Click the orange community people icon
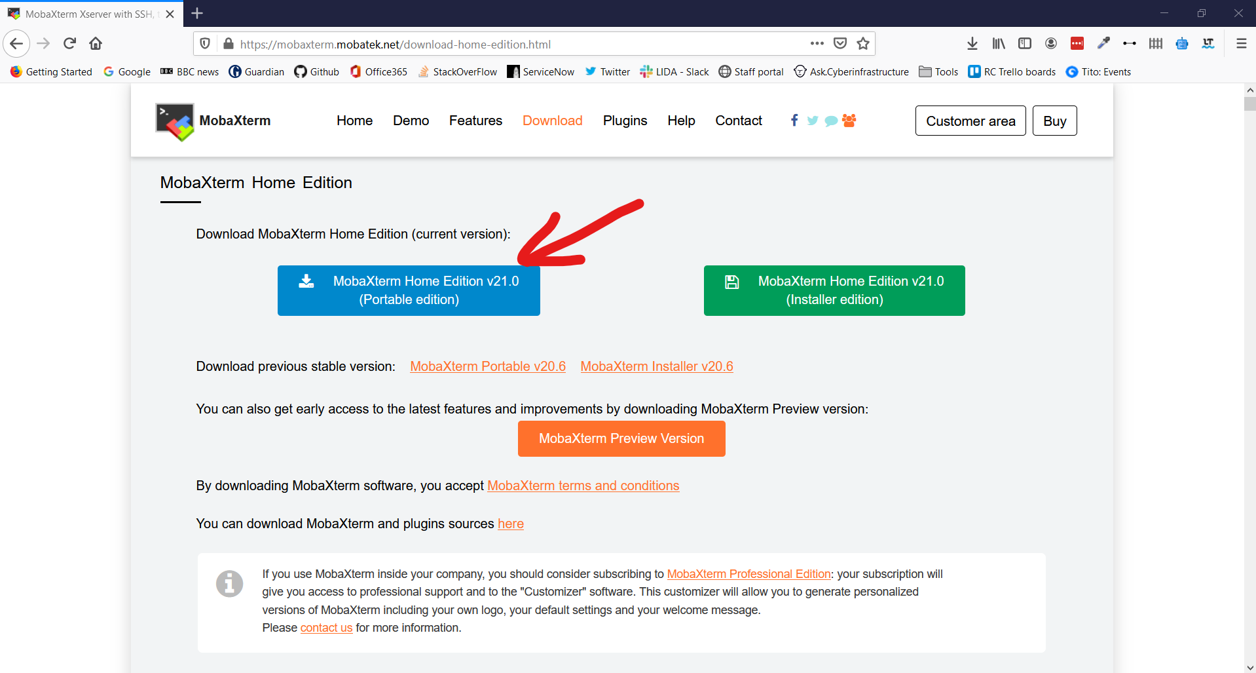The image size is (1256, 673). [849, 120]
